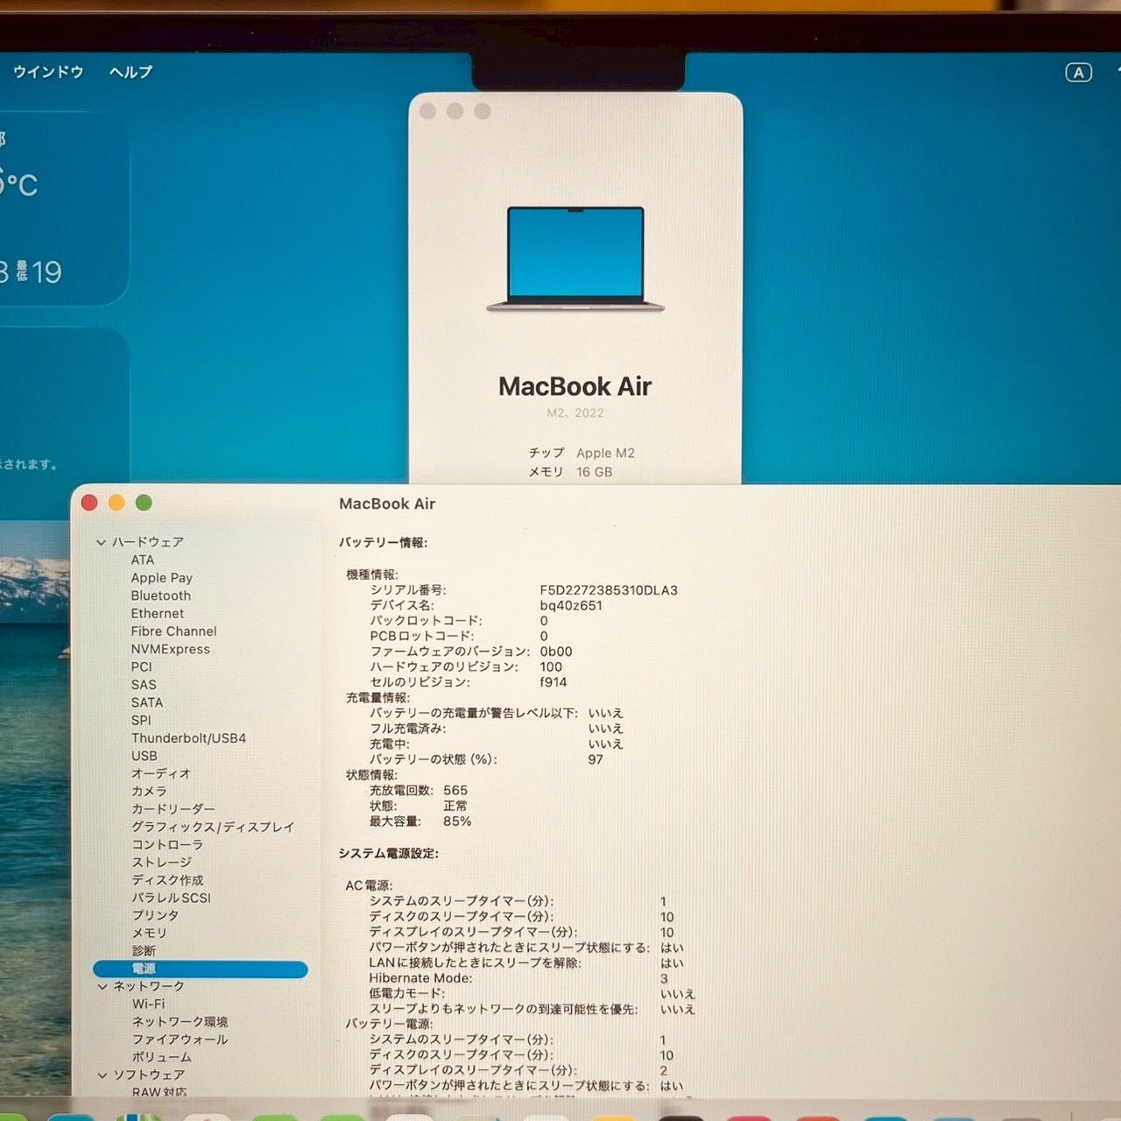Click the システム電源設定 heading
The height and width of the screenshot is (1121, 1121).
pyautogui.click(x=389, y=853)
